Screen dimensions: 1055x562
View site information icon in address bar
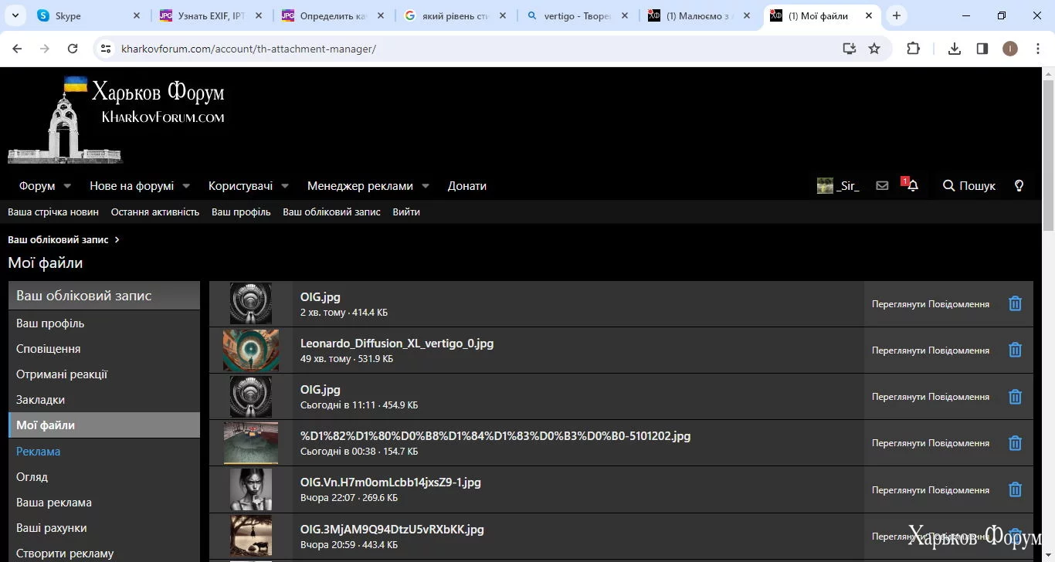(107, 49)
